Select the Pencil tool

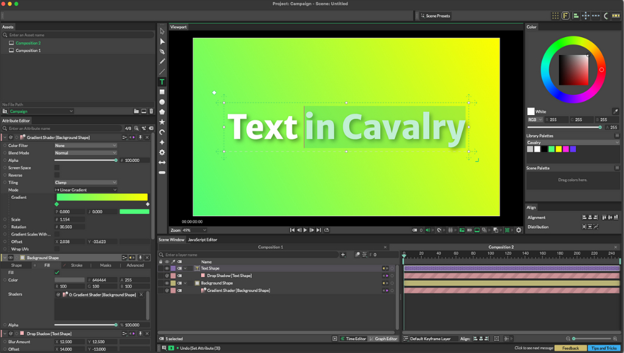click(x=162, y=61)
